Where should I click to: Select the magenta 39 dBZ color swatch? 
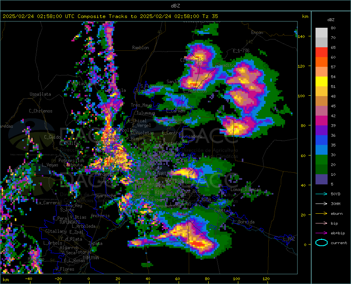(x=321, y=121)
